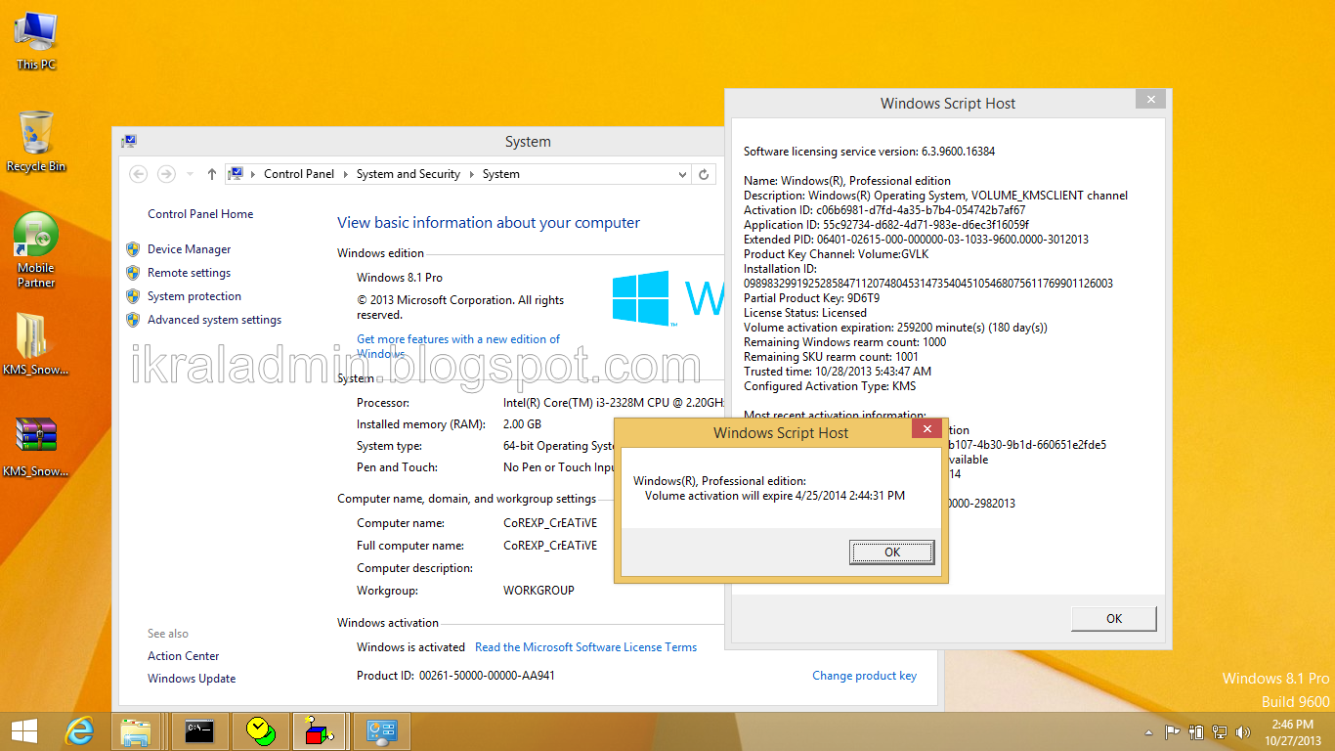The image size is (1335, 751).
Task: Read the Microsoft Software License Terms link
Action: (586, 647)
